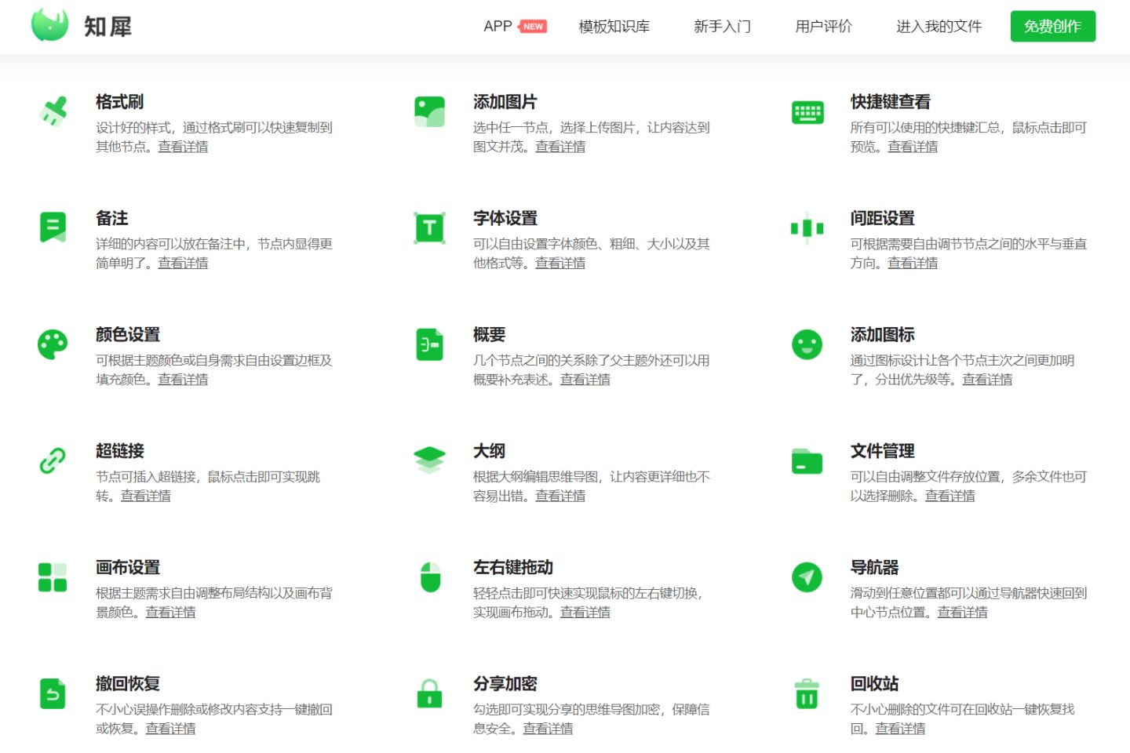The width and height of the screenshot is (1130, 753).
Task: Select the 导航器 compass icon
Action: pyautogui.click(x=806, y=577)
